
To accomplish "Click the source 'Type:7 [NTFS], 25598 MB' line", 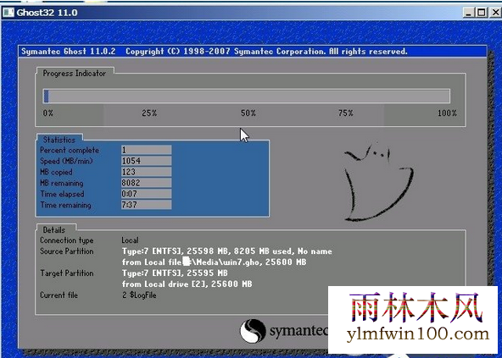I will (226, 251).
